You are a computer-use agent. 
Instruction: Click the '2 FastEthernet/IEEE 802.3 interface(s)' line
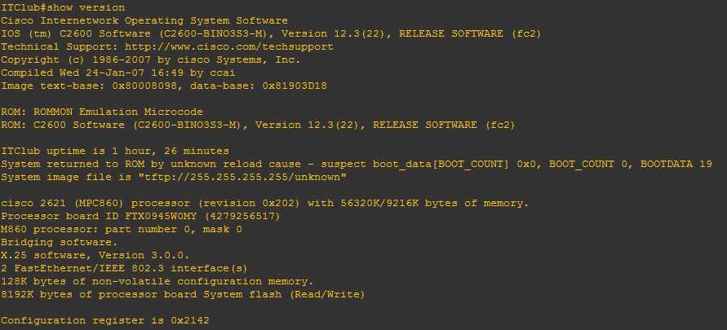click(x=124, y=268)
